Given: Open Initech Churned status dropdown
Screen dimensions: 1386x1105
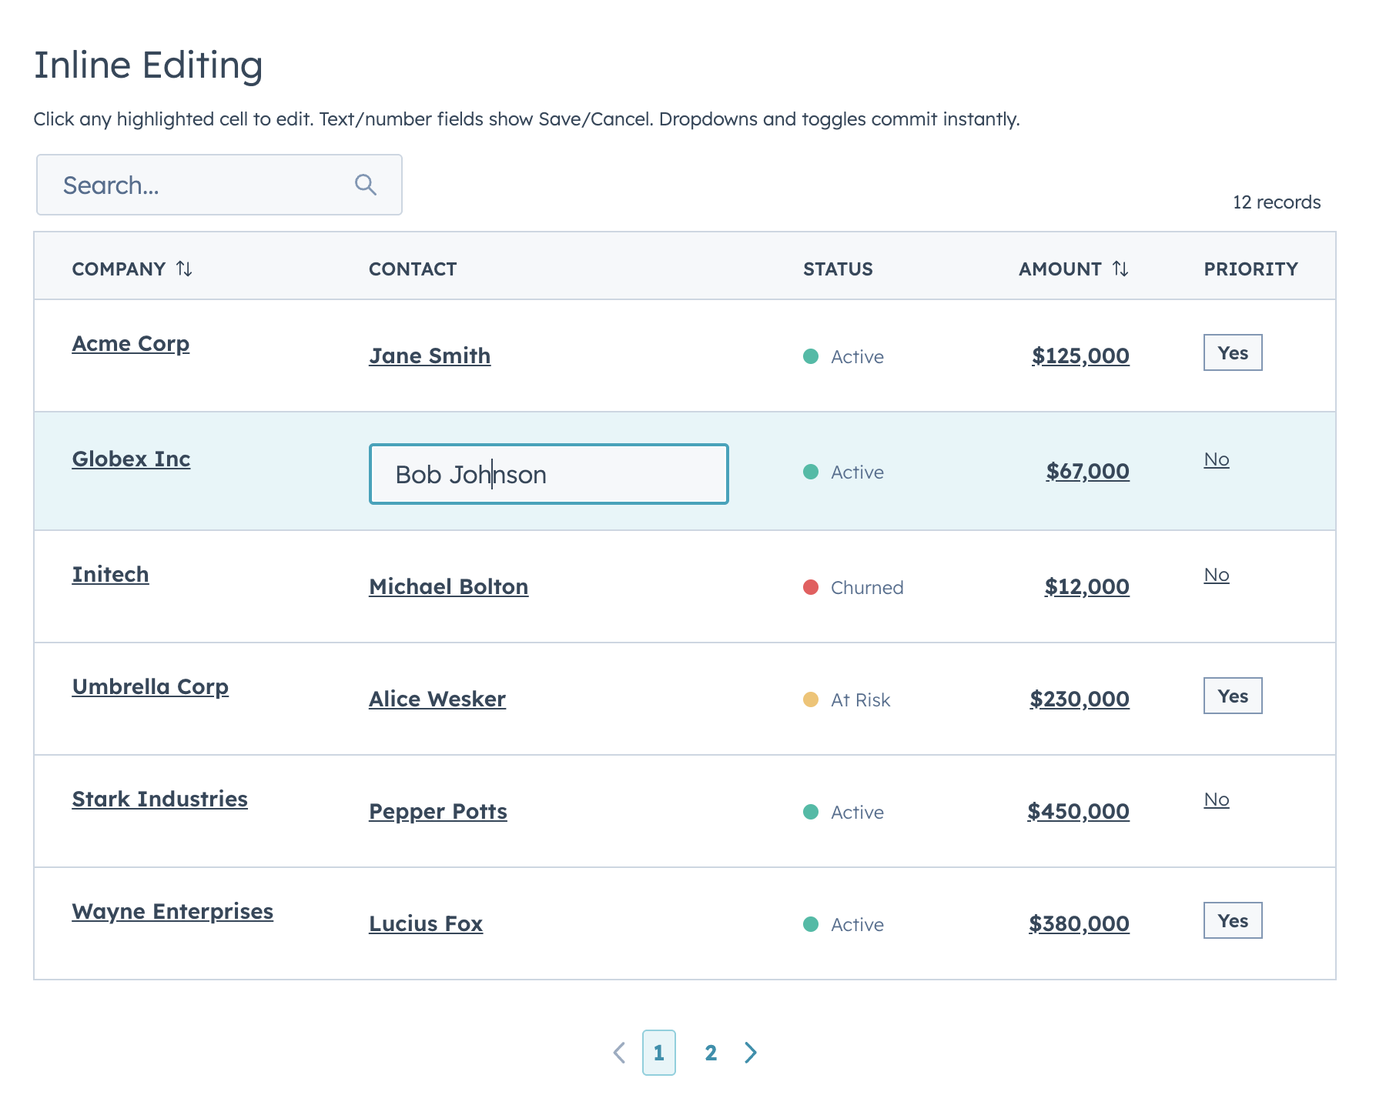Looking at the screenshot, I should coord(853,587).
